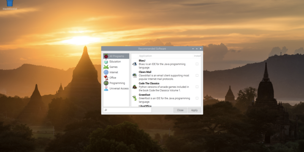Image resolution: width=304 pixels, height=152 pixels.
Task: Click the Apply button
Action: [x=194, y=110]
